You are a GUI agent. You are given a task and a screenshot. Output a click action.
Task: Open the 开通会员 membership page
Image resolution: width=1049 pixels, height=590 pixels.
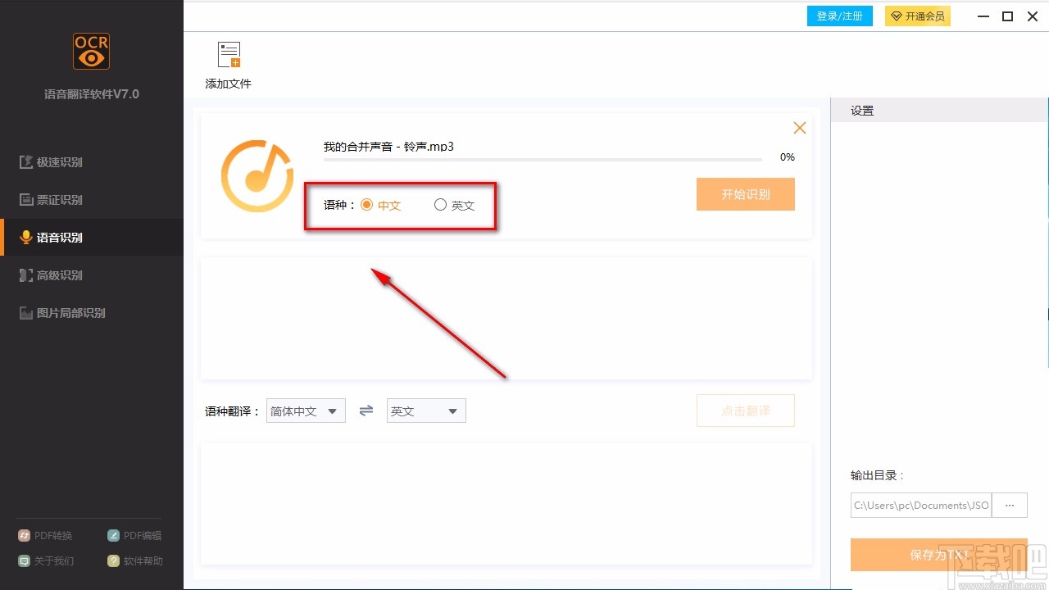[x=917, y=16]
